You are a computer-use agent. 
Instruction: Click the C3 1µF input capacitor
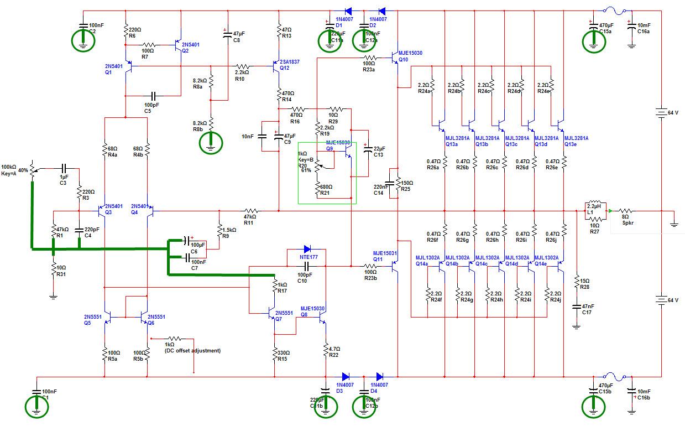click(x=64, y=167)
